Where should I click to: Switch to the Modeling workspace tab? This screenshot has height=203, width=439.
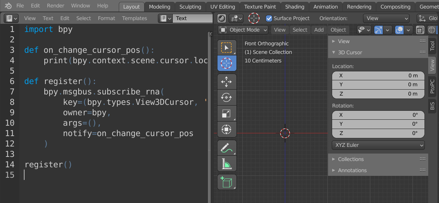click(160, 7)
